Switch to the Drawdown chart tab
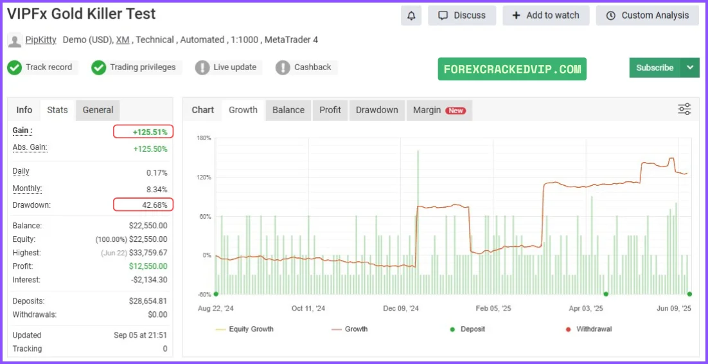The width and height of the screenshot is (708, 364). tap(377, 110)
